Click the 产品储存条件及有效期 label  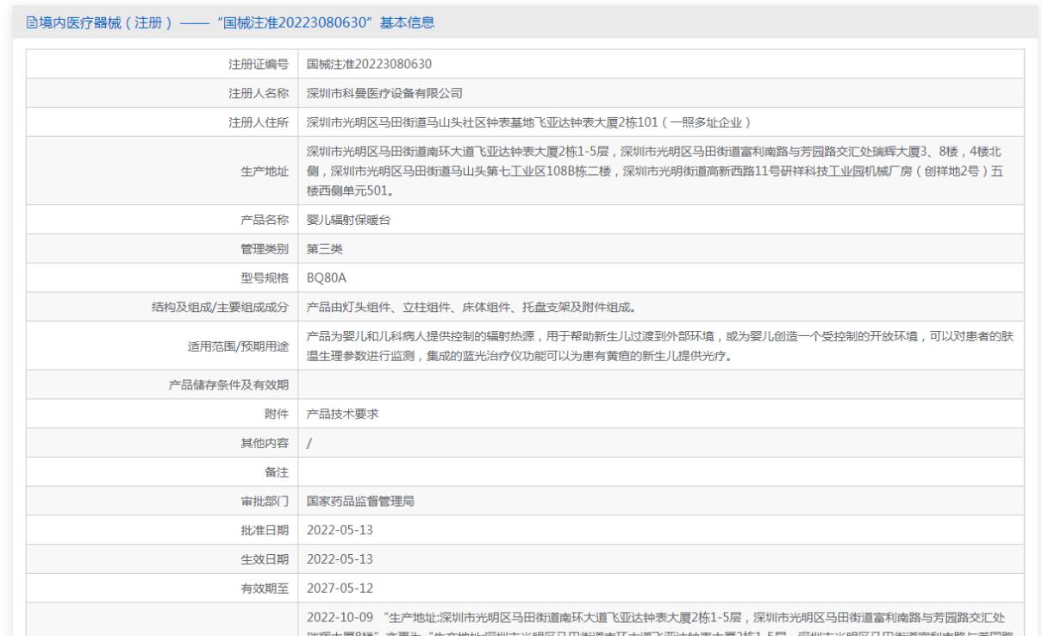coord(229,384)
